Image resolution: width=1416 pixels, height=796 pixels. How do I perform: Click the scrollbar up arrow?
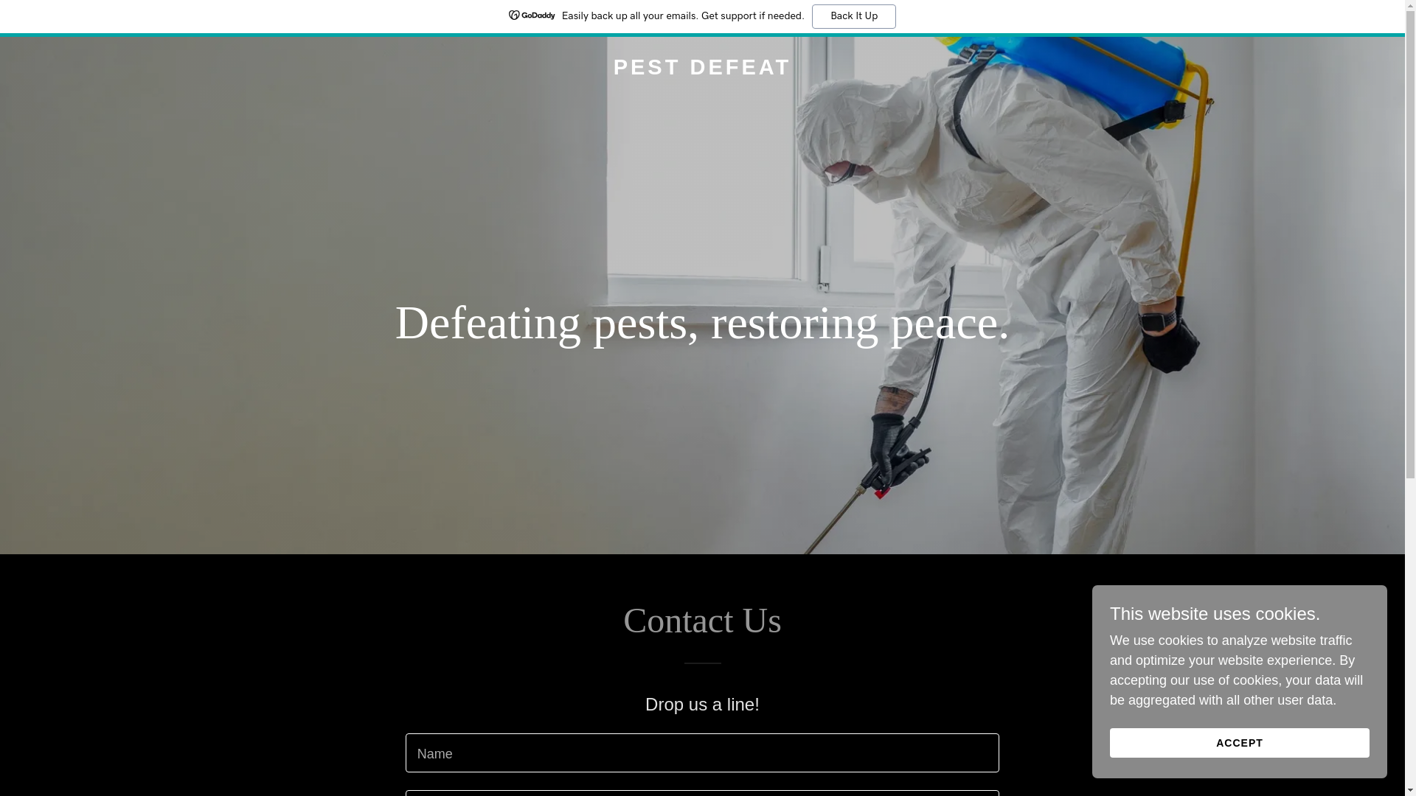pos(1410,6)
